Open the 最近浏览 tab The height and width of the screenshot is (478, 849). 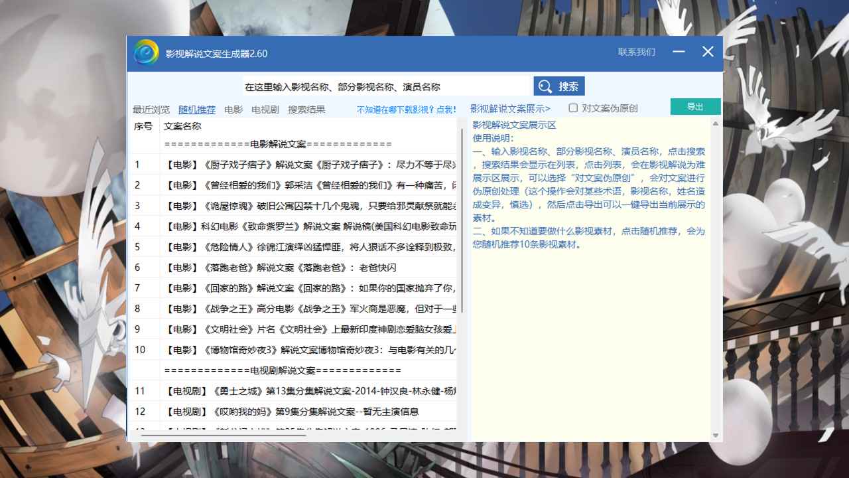[x=151, y=110]
